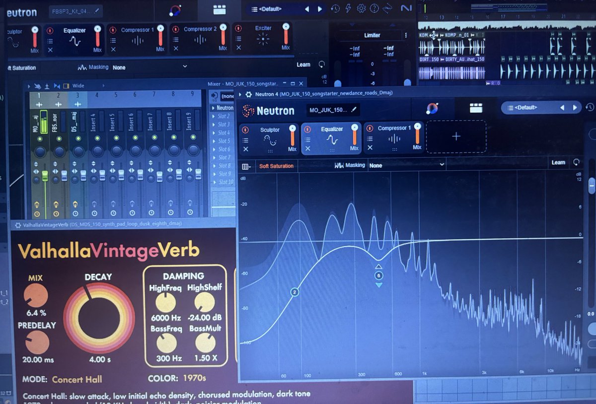Expand arrow beside Neutron slot in Mixer
596x404 pixels.
pos(214,108)
